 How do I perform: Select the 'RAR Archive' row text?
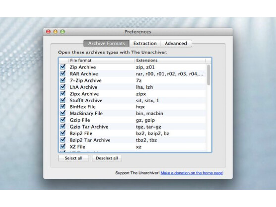click(84, 74)
